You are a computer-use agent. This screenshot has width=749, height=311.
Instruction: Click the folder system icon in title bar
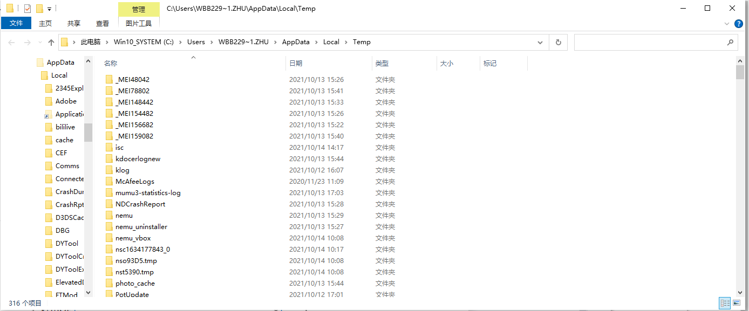(x=9, y=8)
